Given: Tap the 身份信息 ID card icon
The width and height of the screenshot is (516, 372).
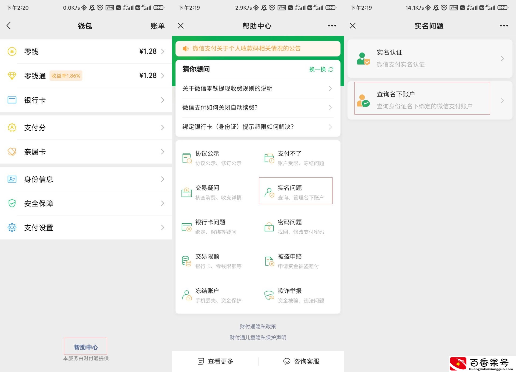Looking at the screenshot, I should pyautogui.click(x=12, y=179).
